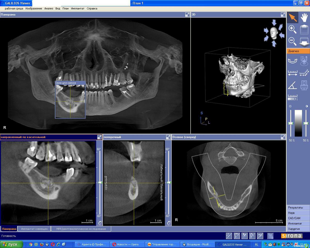This screenshot has height=248, width=310.
Task: Click the пуск Start button
Action: click(11, 244)
